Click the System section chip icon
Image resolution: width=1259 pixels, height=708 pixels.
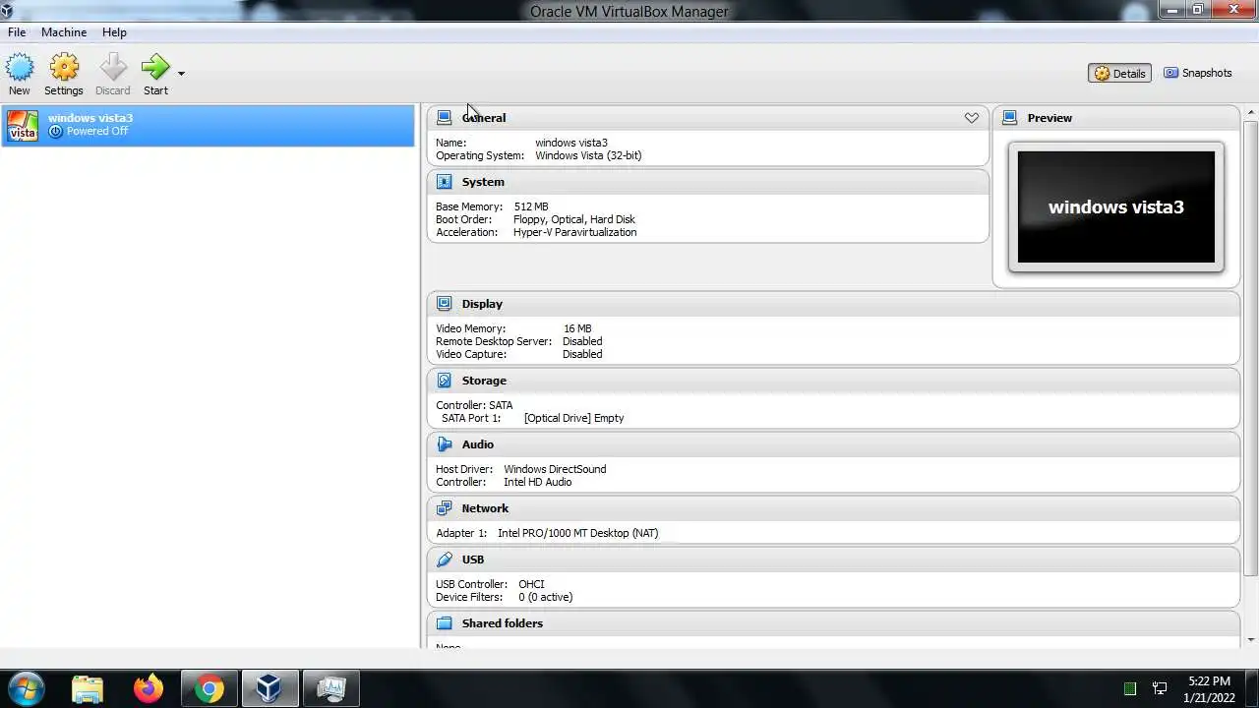(x=444, y=182)
